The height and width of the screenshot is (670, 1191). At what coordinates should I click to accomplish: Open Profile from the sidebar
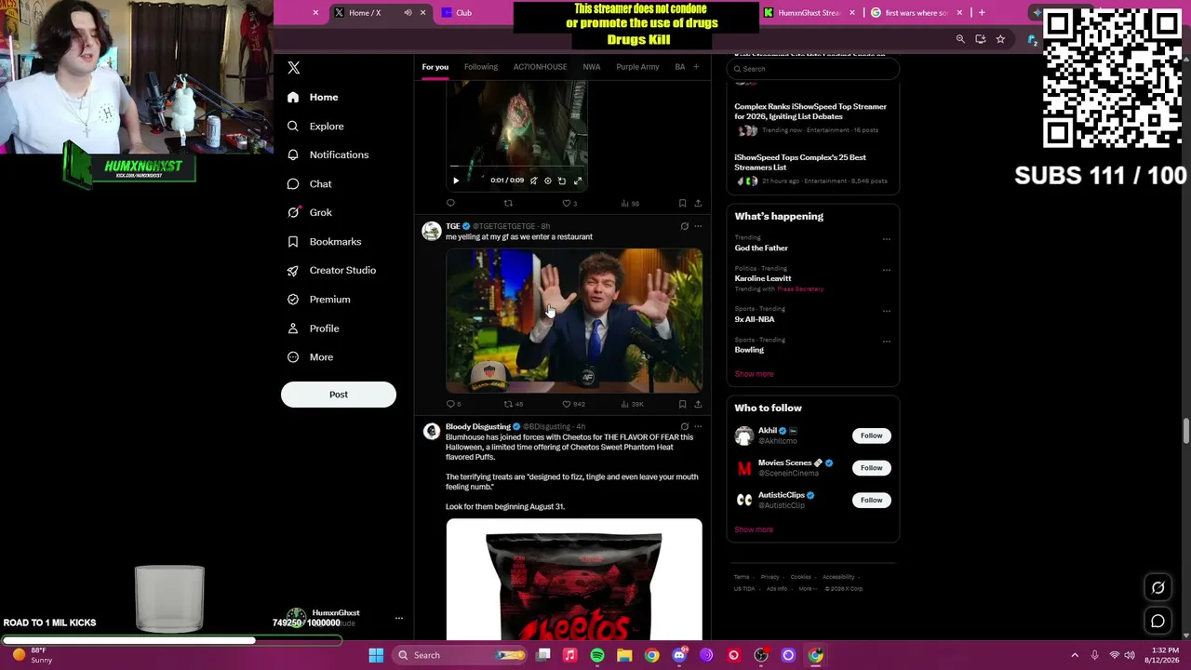pyautogui.click(x=313, y=328)
